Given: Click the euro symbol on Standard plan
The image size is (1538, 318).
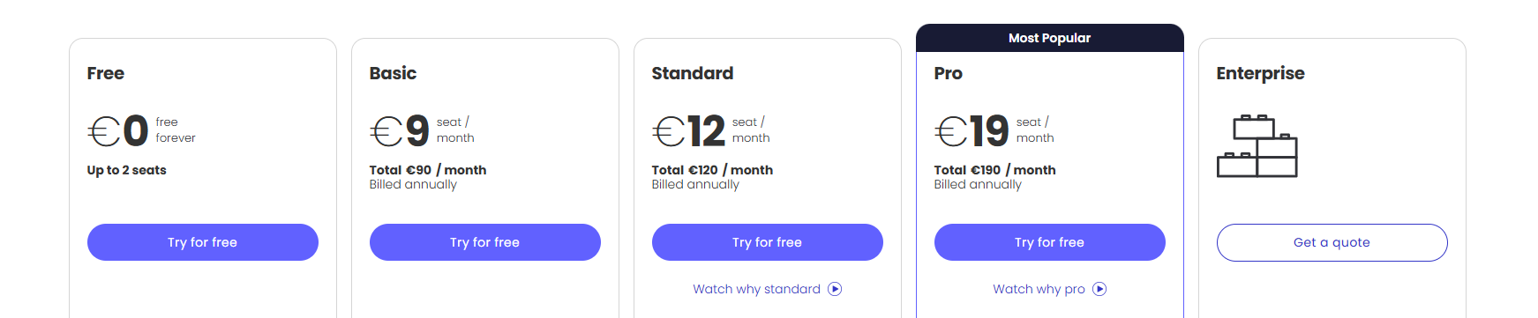Looking at the screenshot, I should click(x=669, y=132).
